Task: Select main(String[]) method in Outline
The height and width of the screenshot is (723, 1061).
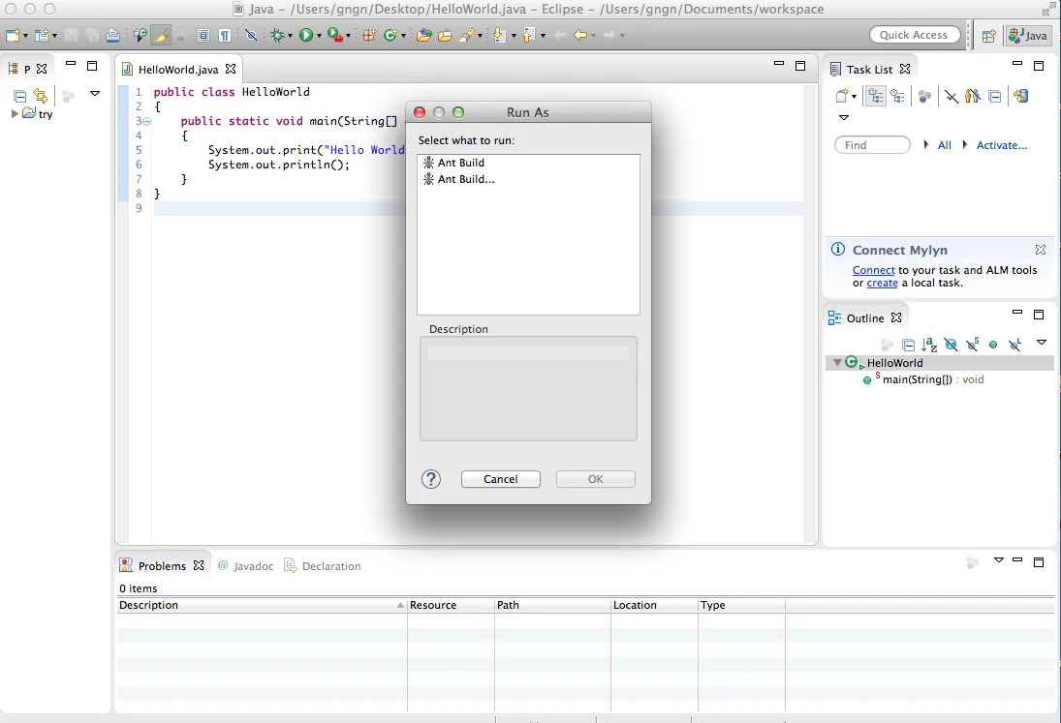Action: click(923, 379)
